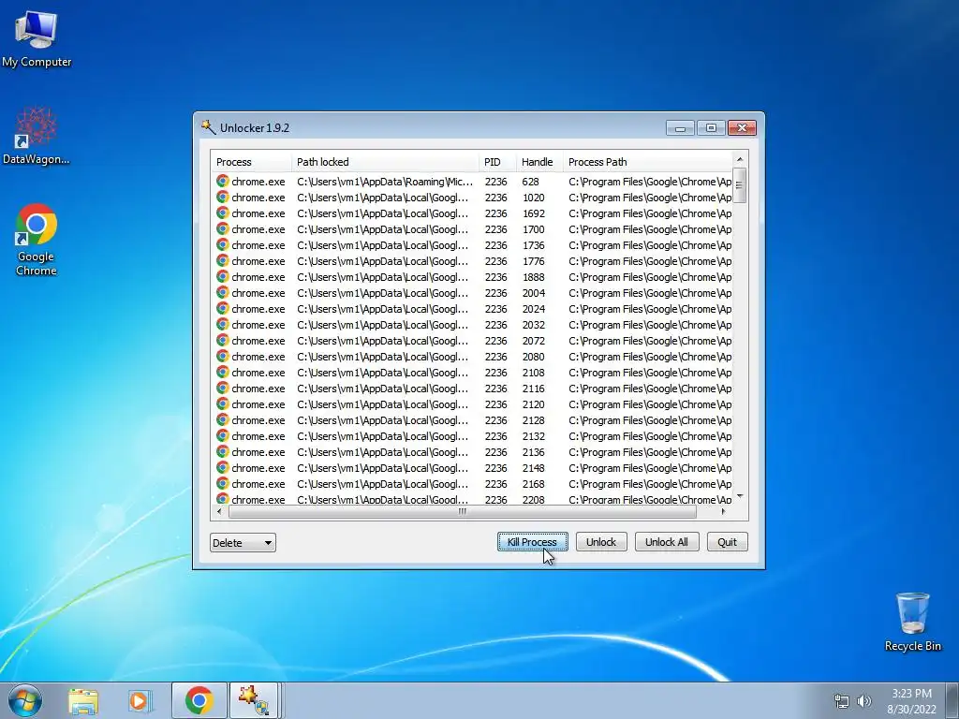Click the Unlocker taskbar button
959x719 pixels.
[x=255, y=700]
